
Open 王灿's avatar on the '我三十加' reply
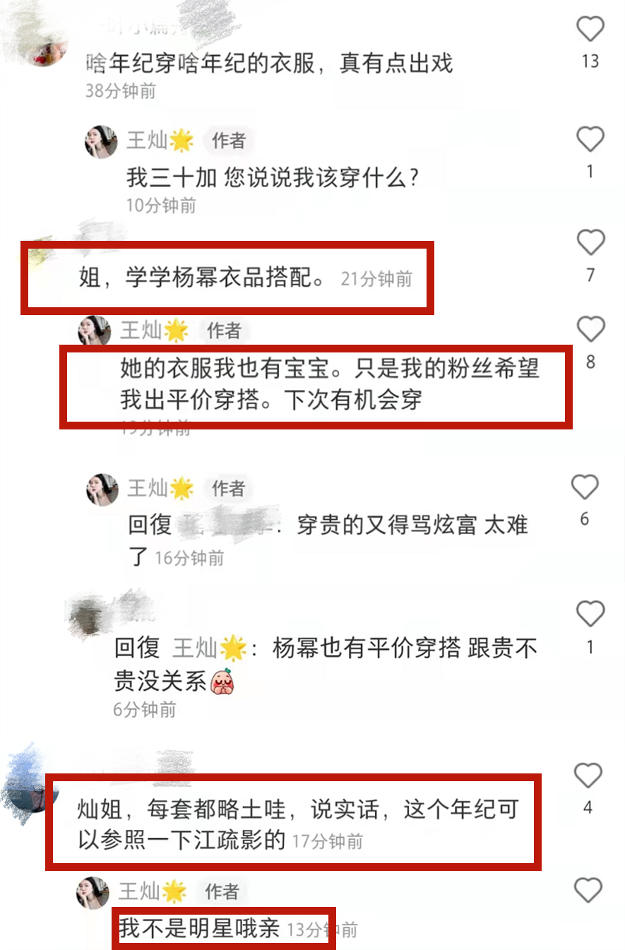coord(101,142)
